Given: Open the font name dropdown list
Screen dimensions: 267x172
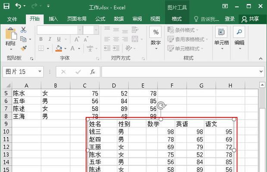Looking at the screenshot, I should pos(78,30).
